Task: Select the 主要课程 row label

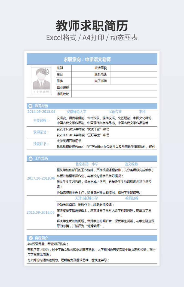Action: 41,120
